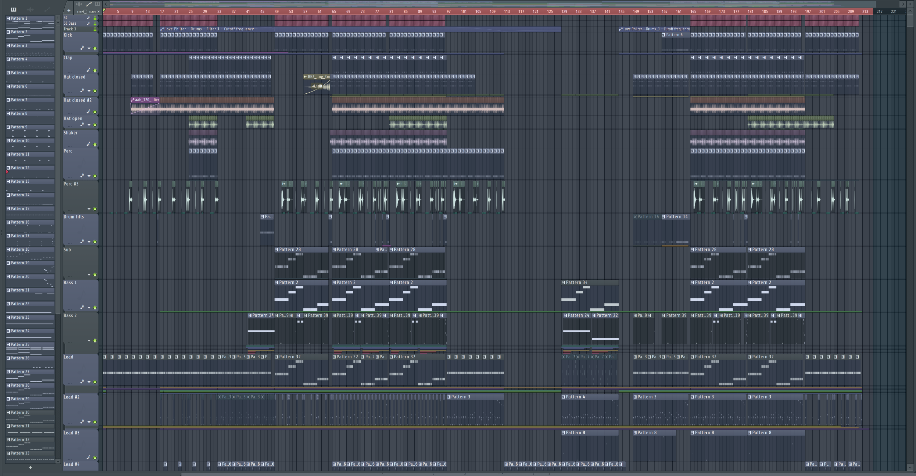Open the Kick track dropdown arrow

pyautogui.click(x=89, y=48)
